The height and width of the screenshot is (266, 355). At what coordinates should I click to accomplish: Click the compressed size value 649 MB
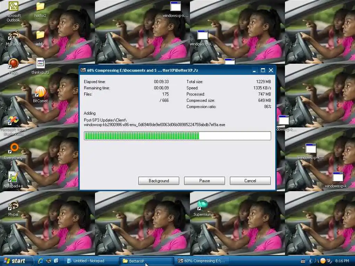pos(265,100)
